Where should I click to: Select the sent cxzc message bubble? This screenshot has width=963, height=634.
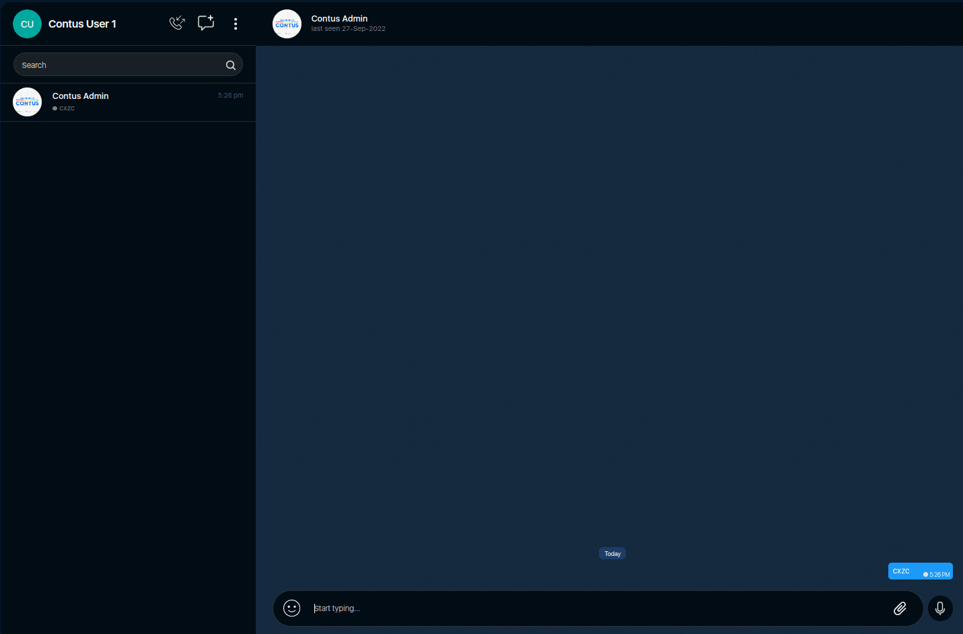(x=921, y=571)
